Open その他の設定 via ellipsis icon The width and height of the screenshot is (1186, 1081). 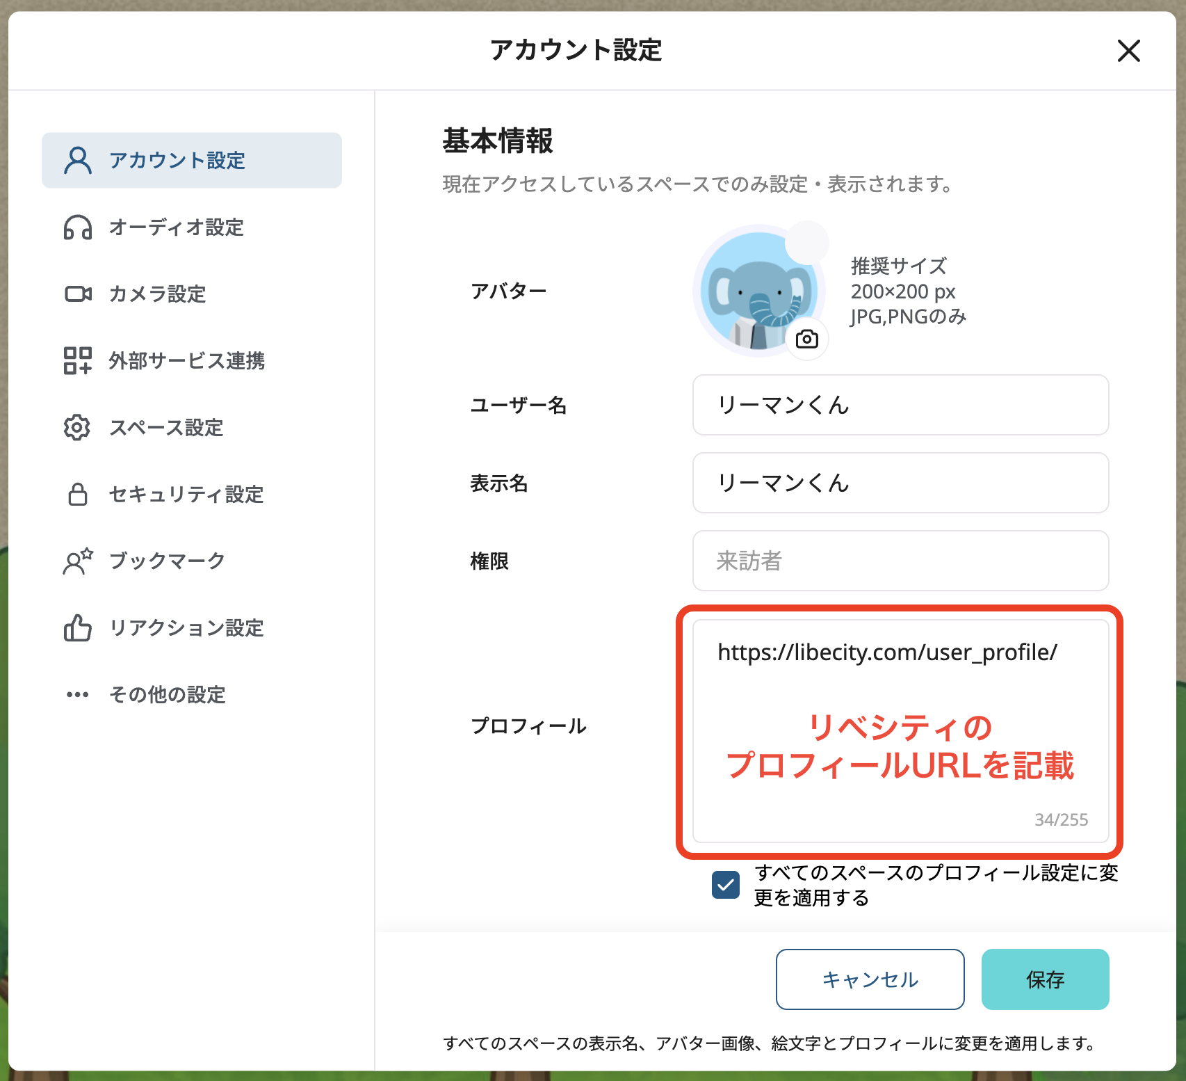point(76,694)
